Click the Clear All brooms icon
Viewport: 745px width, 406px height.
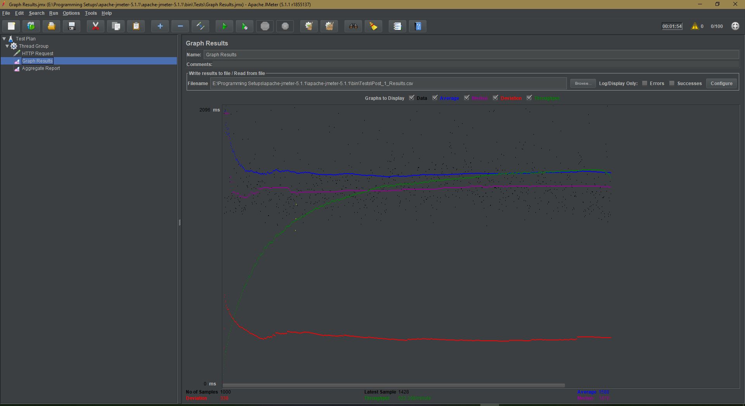coord(329,26)
